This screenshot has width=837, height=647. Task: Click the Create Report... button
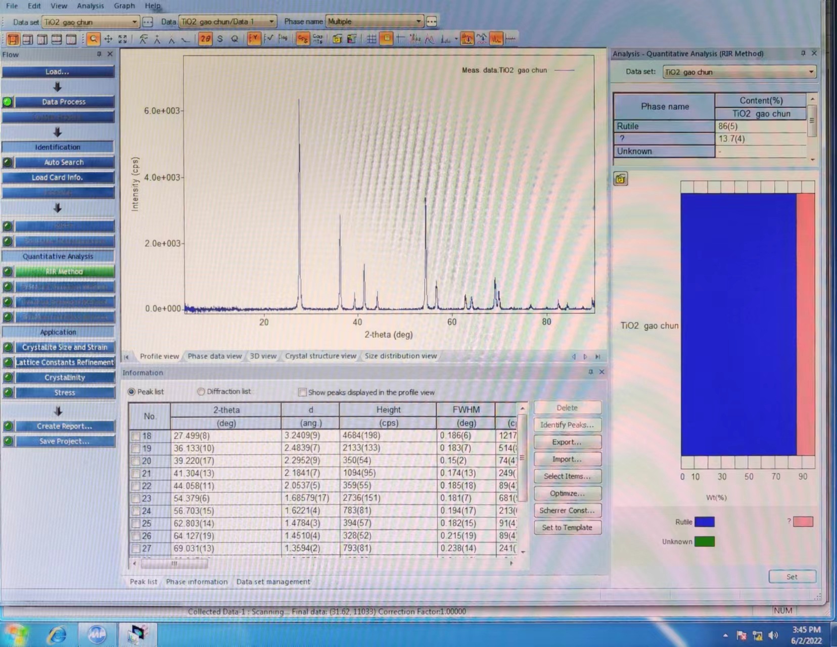pos(64,426)
